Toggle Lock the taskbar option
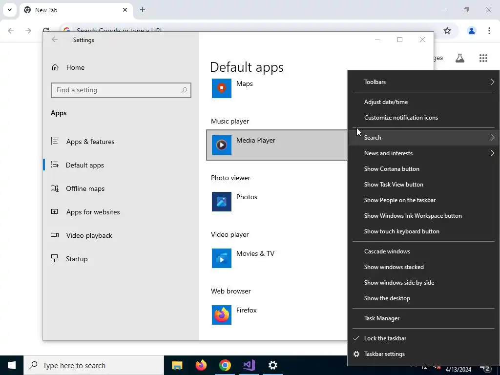500x375 pixels. click(x=423, y=338)
